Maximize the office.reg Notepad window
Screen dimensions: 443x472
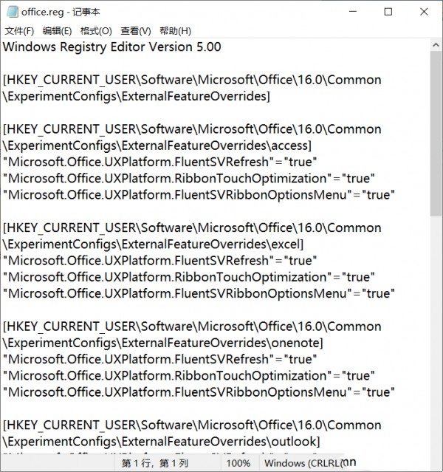click(388, 12)
